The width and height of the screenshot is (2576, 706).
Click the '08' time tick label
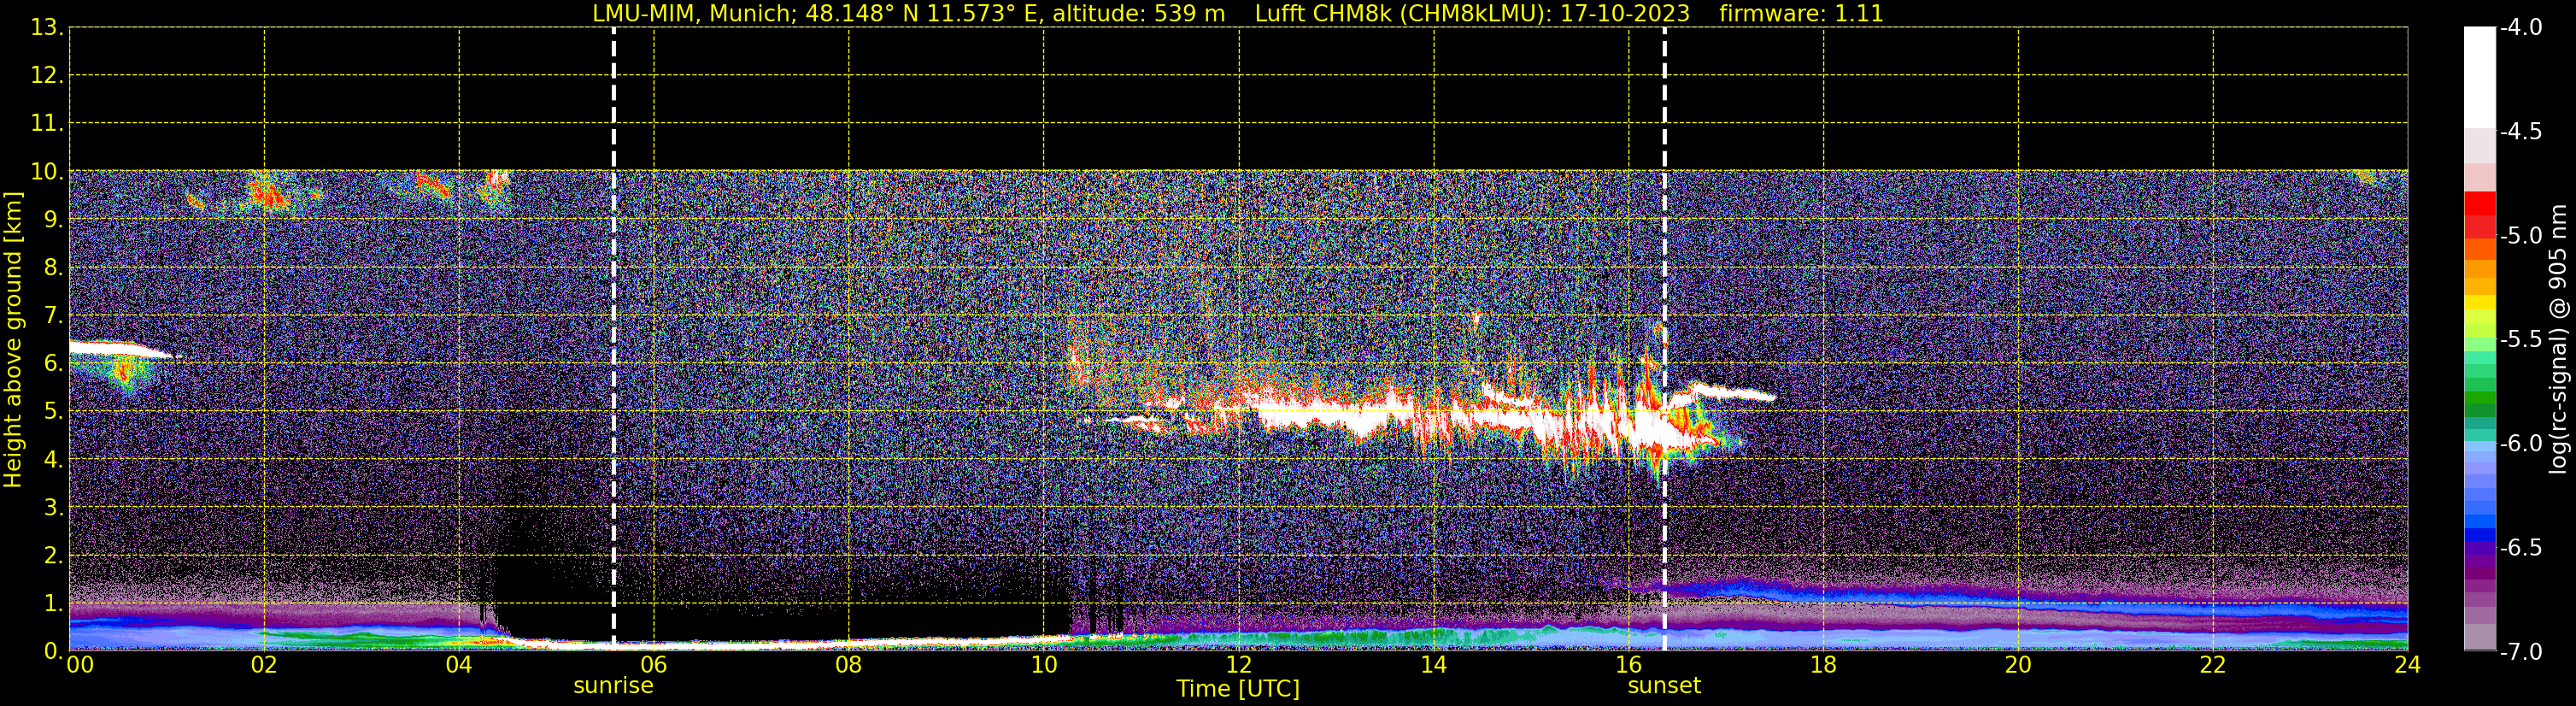point(849,665)
